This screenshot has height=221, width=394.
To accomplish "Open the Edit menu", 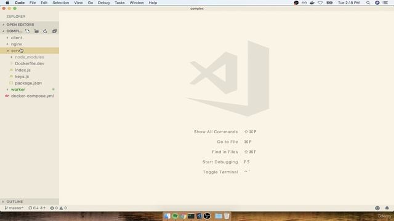I will point(44,2).
